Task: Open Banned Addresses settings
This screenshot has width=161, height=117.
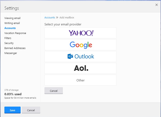Action: tap(15, 48)
